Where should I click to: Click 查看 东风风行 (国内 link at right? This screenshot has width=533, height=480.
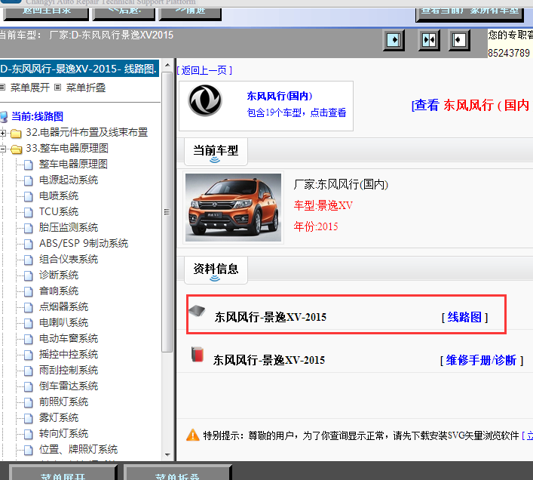pos(471,105)
